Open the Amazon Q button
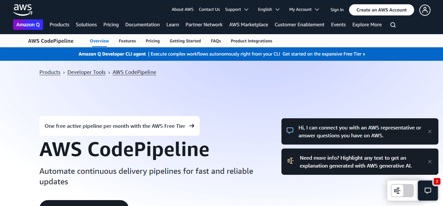 coord(28,25)
